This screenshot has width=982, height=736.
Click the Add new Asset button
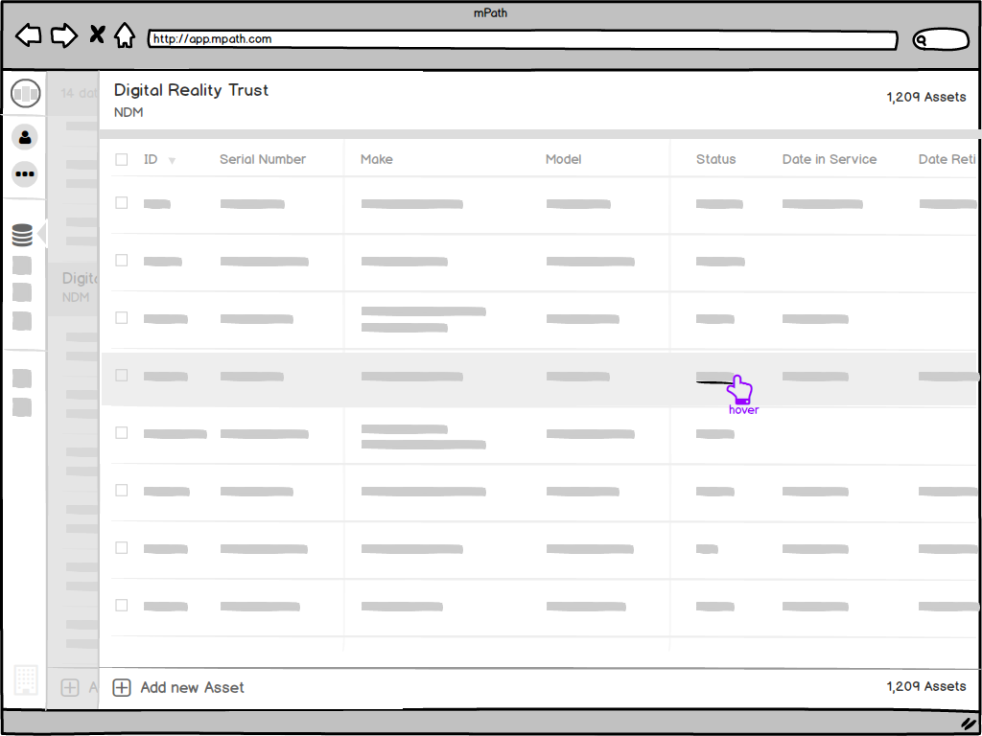[178, 687]
